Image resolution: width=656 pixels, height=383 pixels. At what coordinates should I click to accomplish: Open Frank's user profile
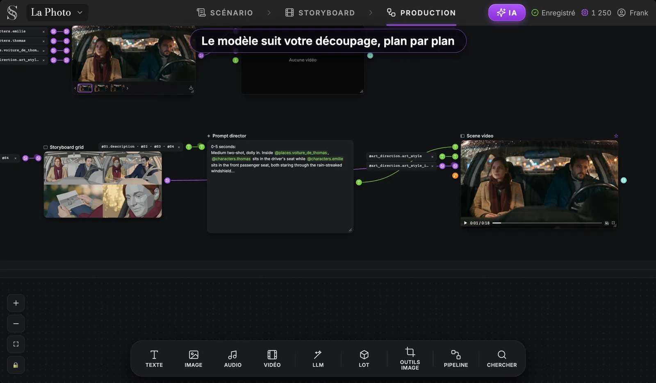click(633, 13)
